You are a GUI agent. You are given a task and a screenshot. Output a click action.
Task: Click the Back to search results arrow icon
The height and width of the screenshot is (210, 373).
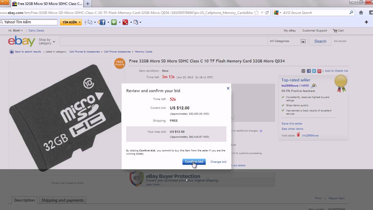12,52
